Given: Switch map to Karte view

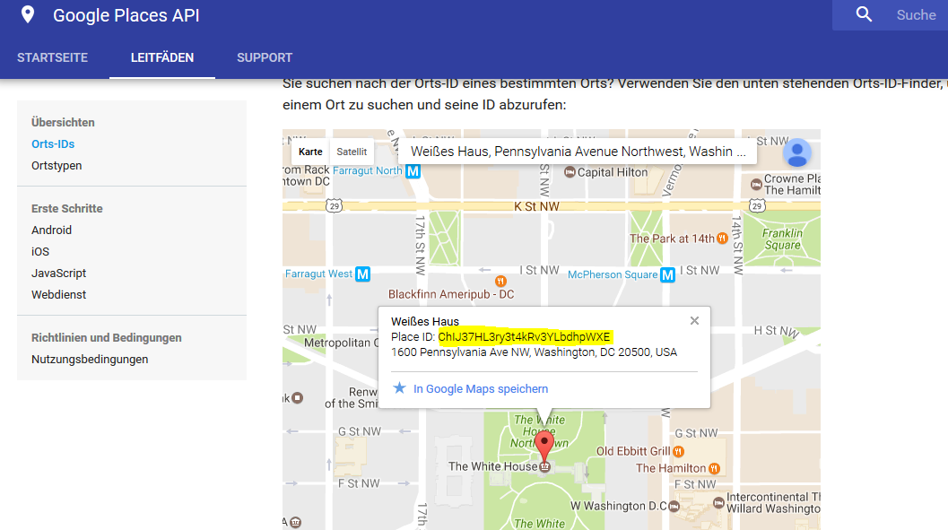Looking at the screenshot, I should (x=310, y=152).
